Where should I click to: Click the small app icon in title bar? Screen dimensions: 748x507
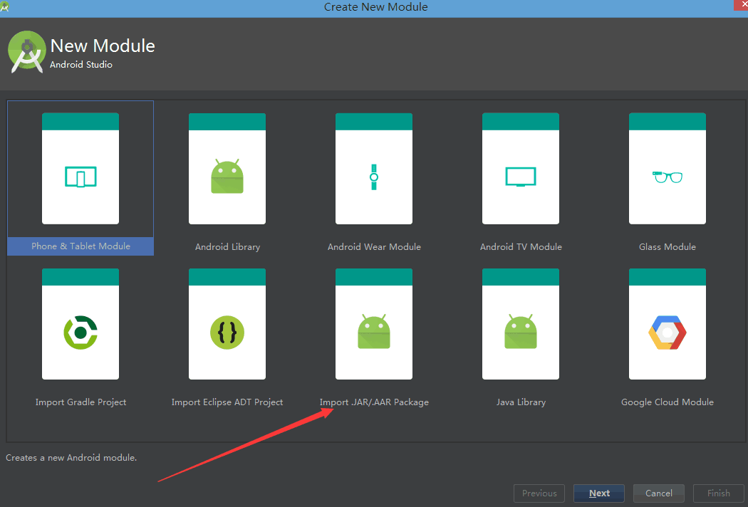point(4,6)
